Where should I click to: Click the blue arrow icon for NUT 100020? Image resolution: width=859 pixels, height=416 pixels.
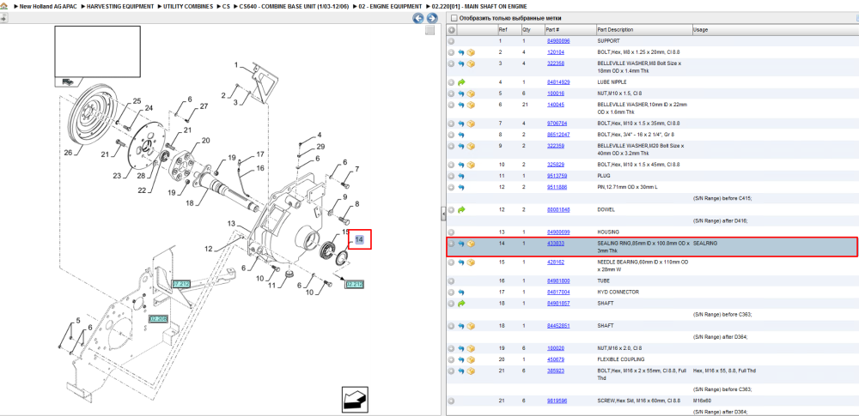(x=460, y=348)
